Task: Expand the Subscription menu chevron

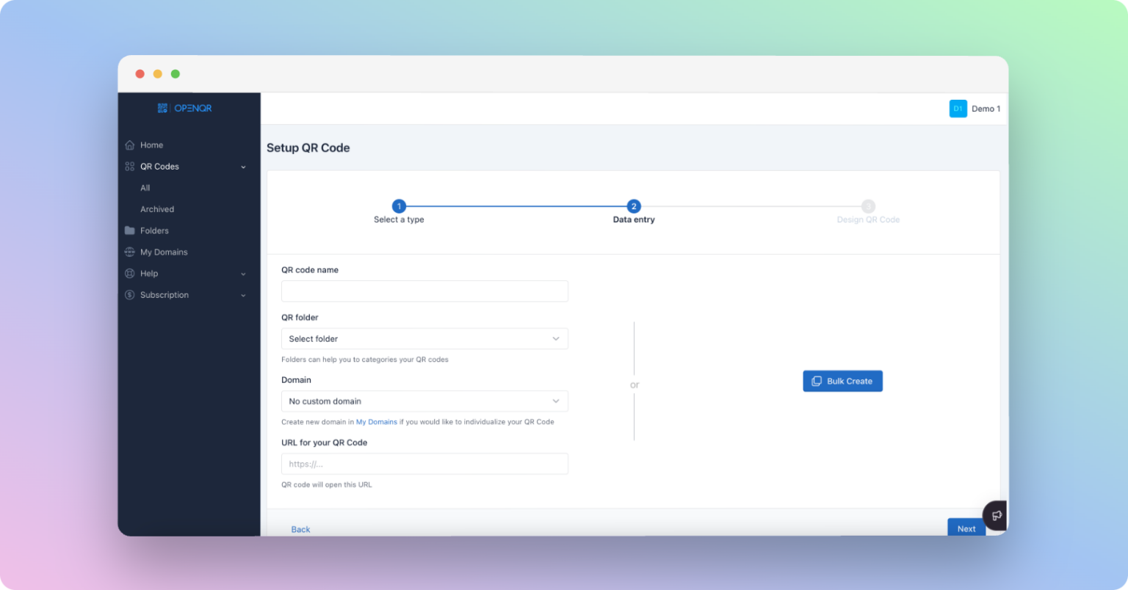Action: [x=243, y=295]
